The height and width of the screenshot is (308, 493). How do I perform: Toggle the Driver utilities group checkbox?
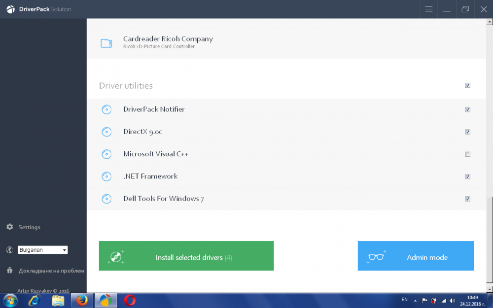(467, 85)
